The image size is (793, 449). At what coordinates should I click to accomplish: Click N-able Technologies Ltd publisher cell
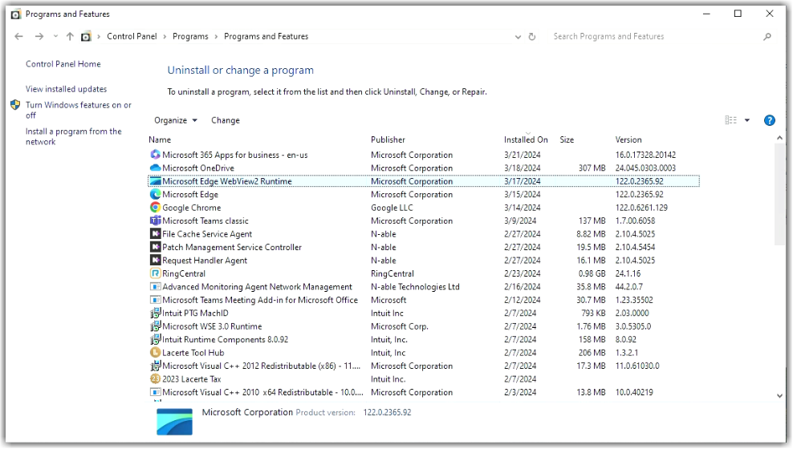(415, 287)
